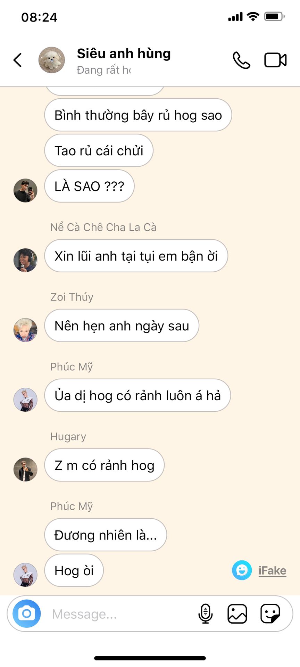This screenshot has width=300, height=667.
Task: Select message "Nên hẹn anh ngày sau"
Action: click(x=122, y=326)
